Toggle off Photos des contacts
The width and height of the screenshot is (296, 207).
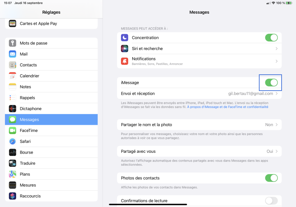[x=271, y=178]
